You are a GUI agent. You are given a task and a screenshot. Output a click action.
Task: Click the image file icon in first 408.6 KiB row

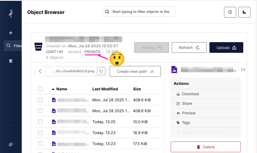(x=54, y=100)
